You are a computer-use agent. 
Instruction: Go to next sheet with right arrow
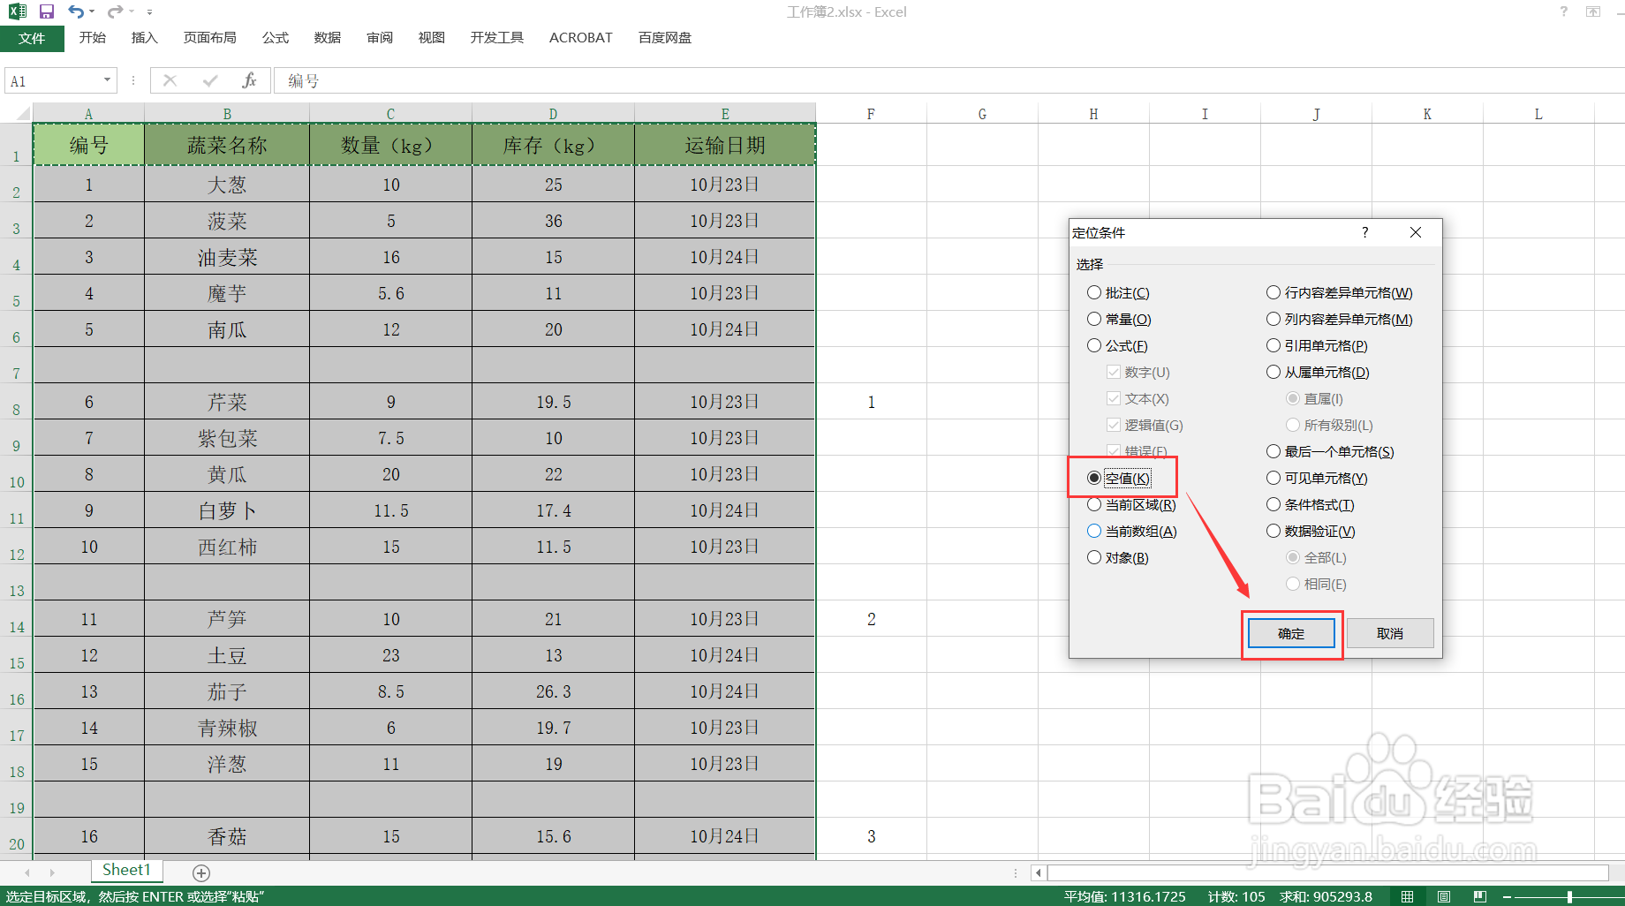pyautogui.click(x=52, y=872)
